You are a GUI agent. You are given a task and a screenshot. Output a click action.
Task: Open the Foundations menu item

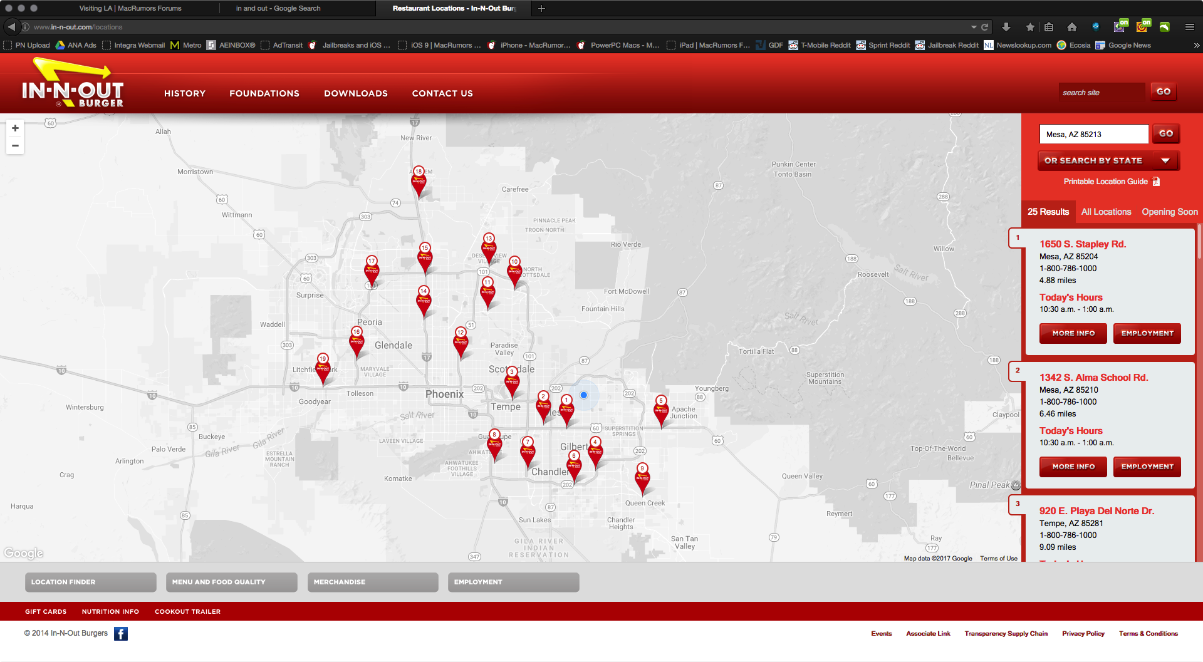(x=264, y=93)
